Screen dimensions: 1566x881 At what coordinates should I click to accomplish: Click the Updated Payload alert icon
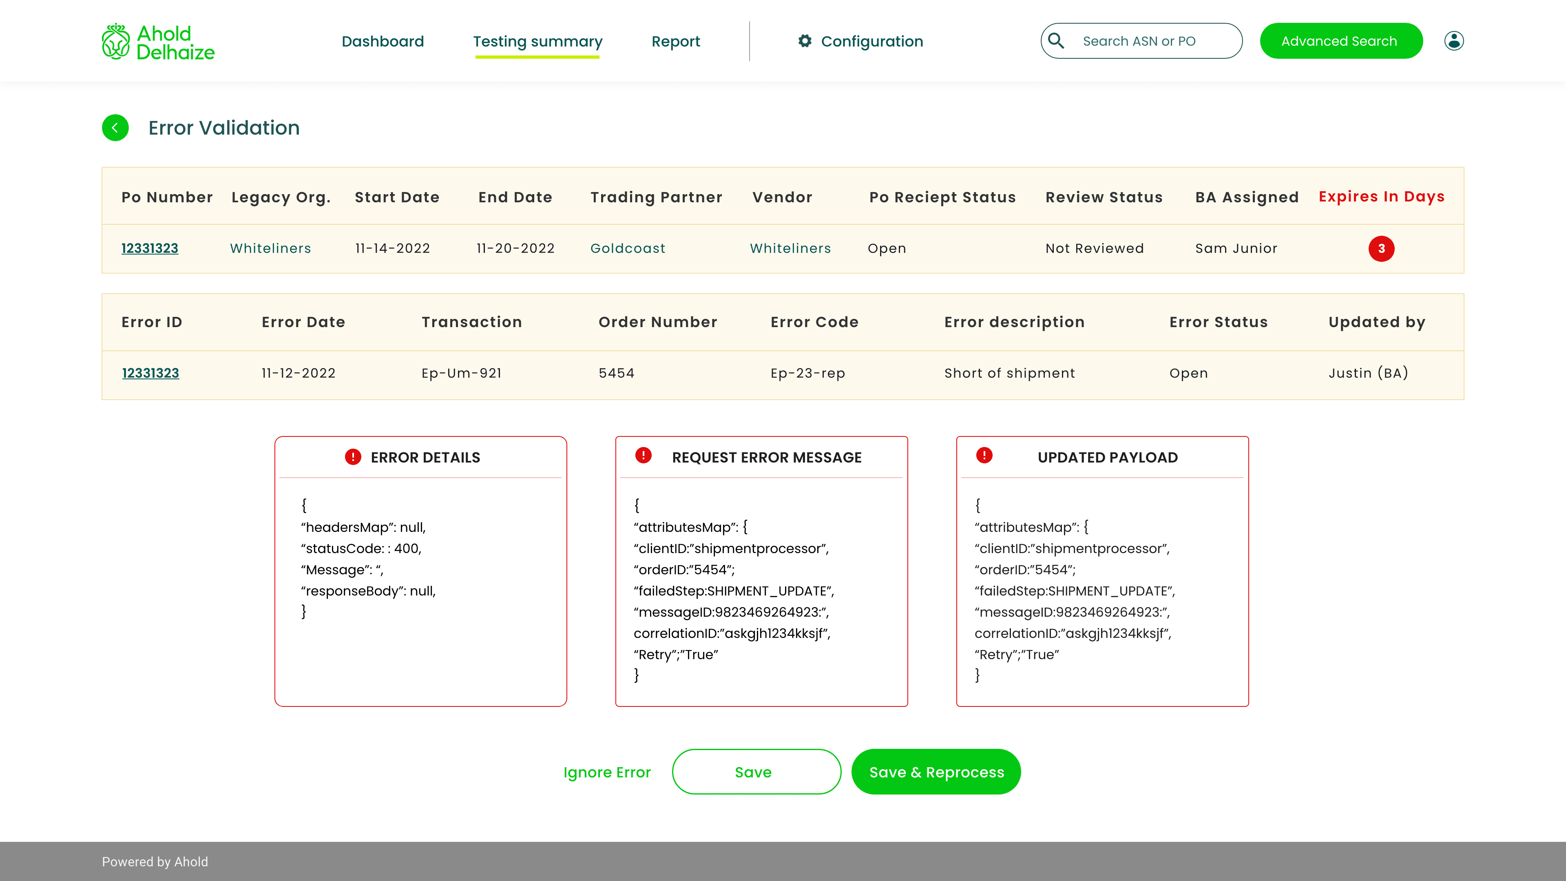click(x=984, y=455)
